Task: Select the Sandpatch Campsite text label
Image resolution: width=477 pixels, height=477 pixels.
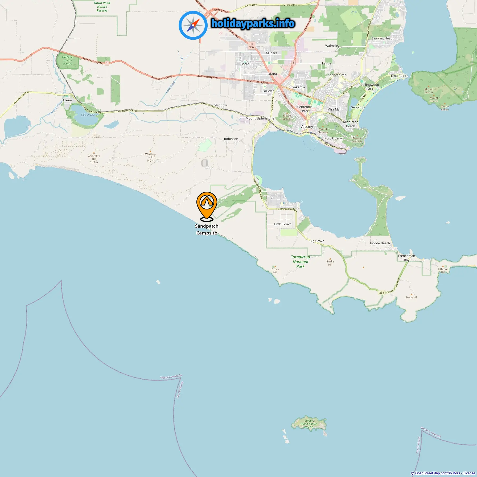Action: coord(207,229)
